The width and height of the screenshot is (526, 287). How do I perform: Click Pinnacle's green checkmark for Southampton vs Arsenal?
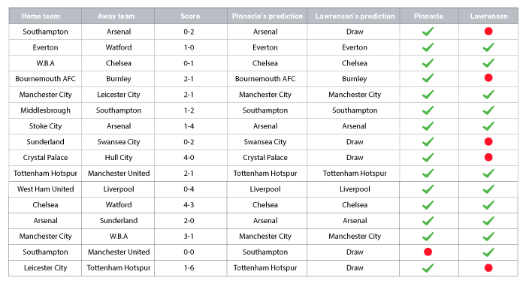tap(428, 32)
